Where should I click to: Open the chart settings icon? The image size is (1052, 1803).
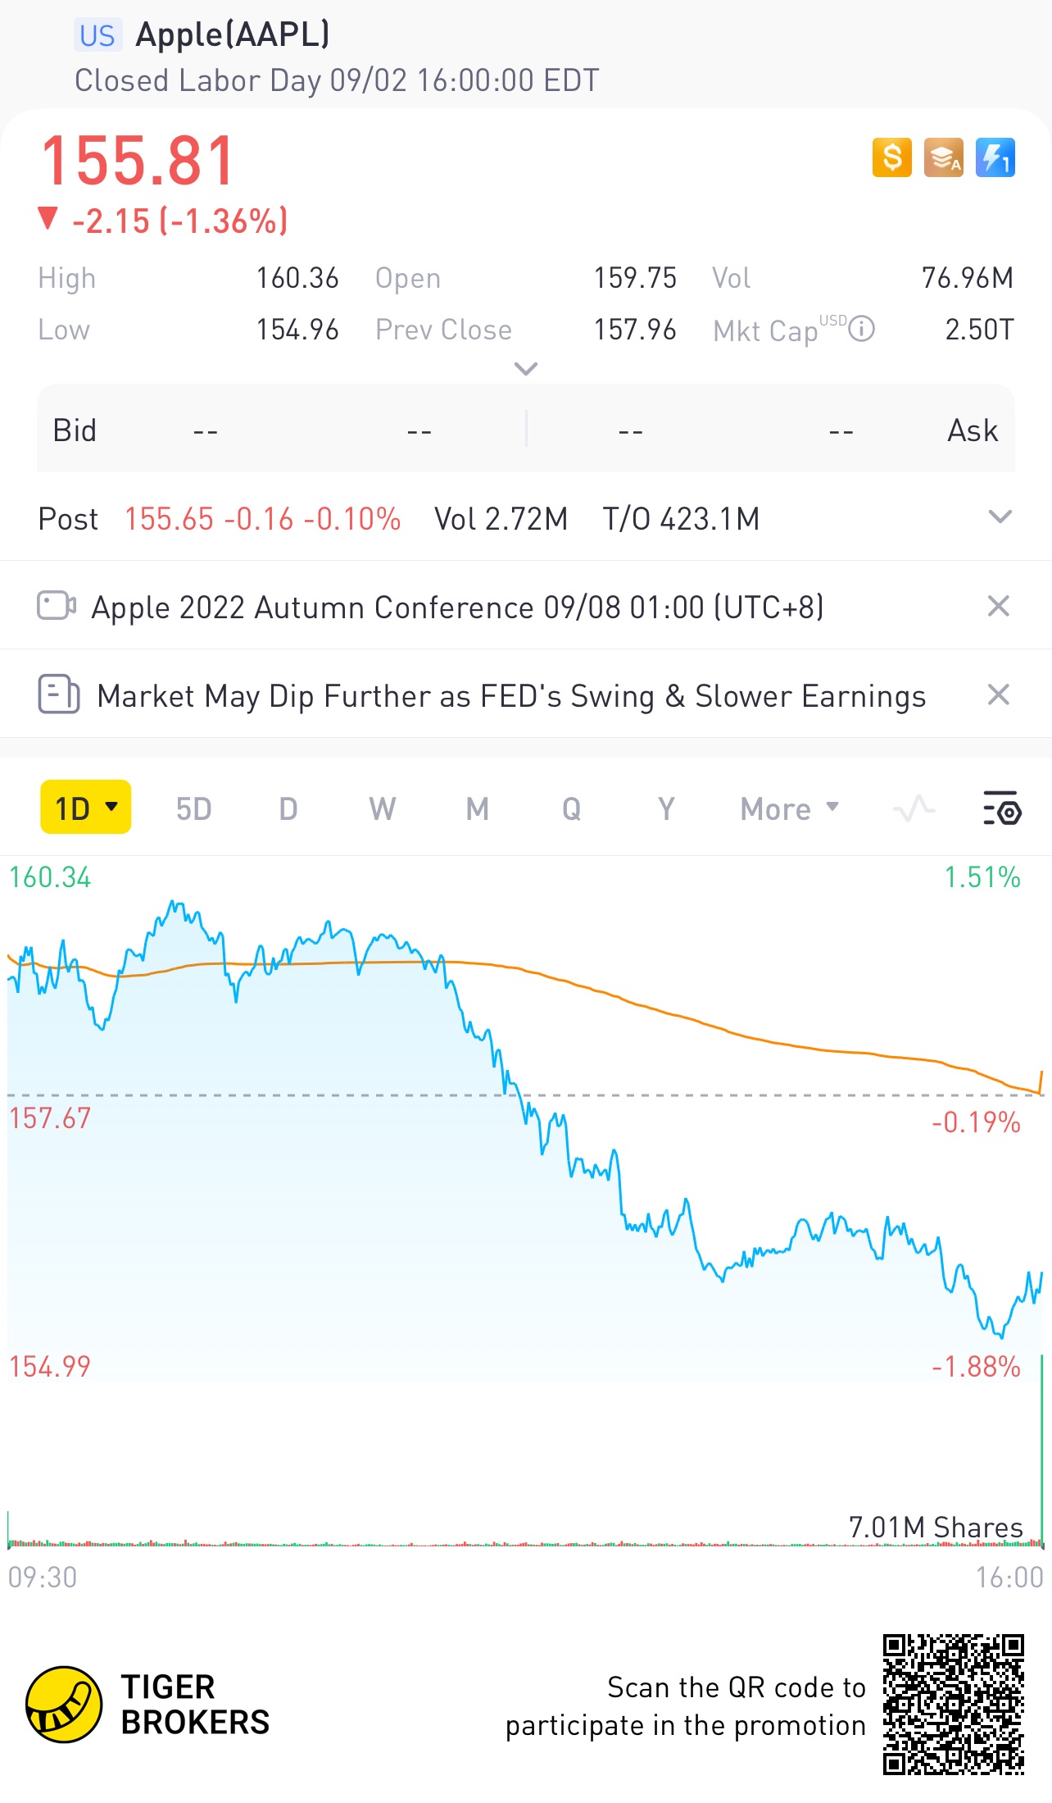tap(1001, 808)
